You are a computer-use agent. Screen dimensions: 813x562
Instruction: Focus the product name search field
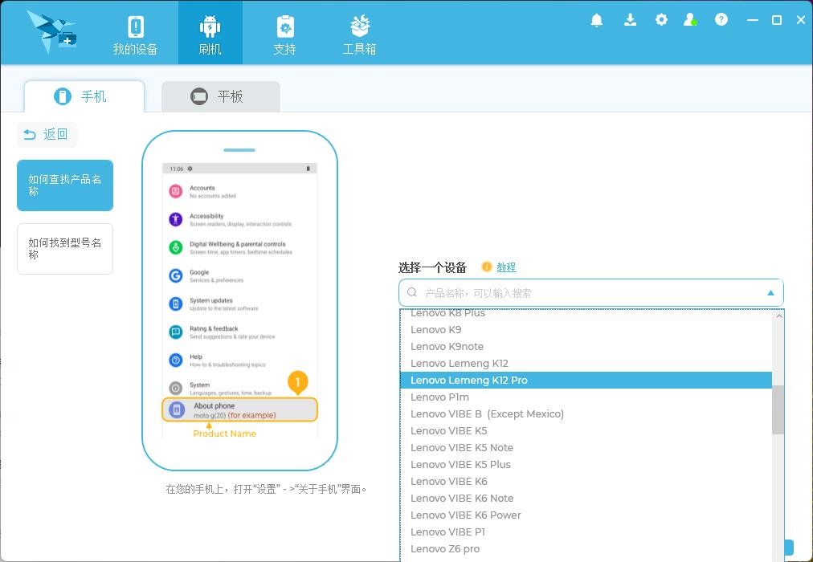591,293
